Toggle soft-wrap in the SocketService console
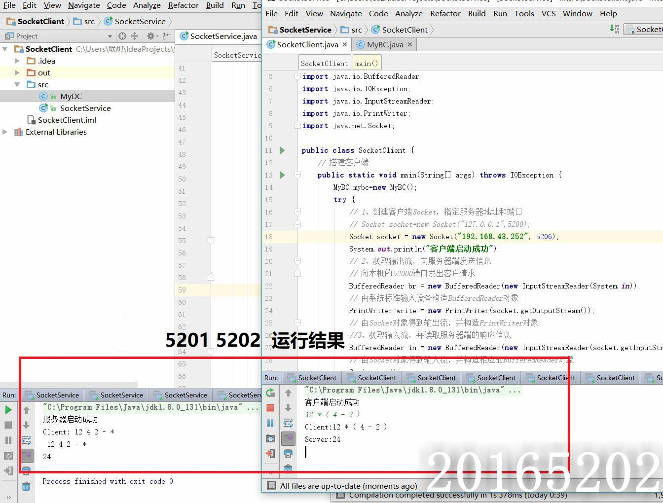 27,440
